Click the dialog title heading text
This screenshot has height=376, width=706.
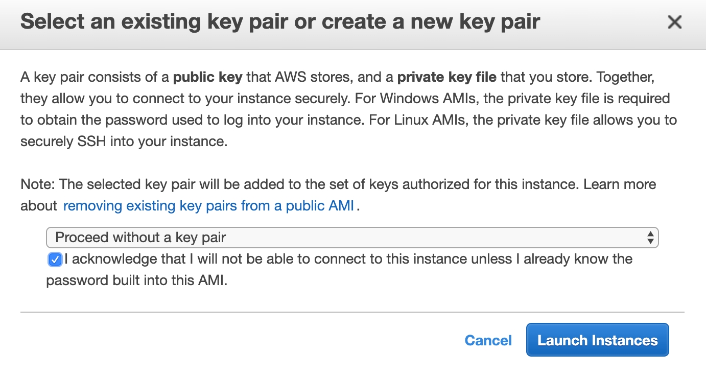280,22
